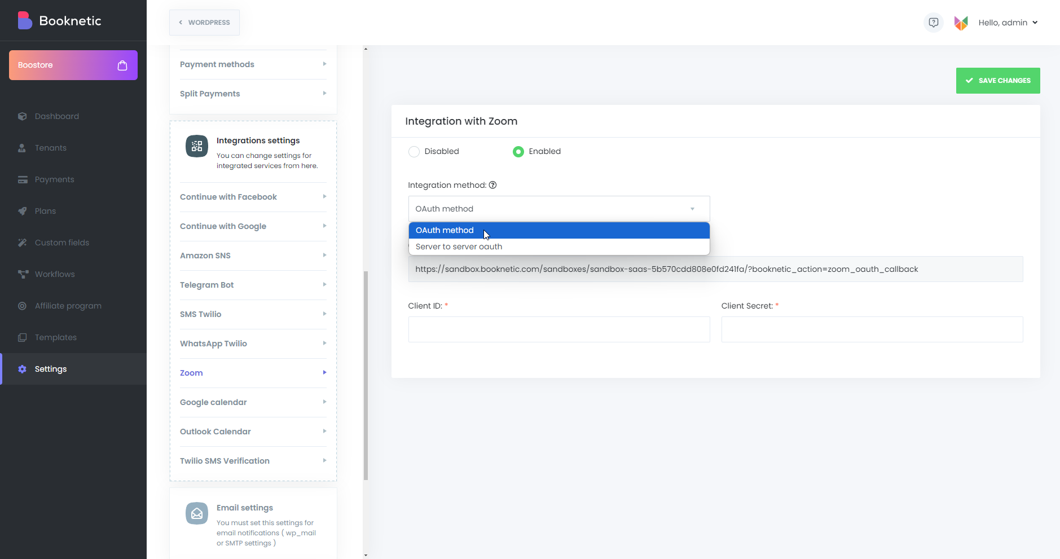Click the Payments sidebar icon
Viewport: 1060px width, 559px height.
pos(23,179)
